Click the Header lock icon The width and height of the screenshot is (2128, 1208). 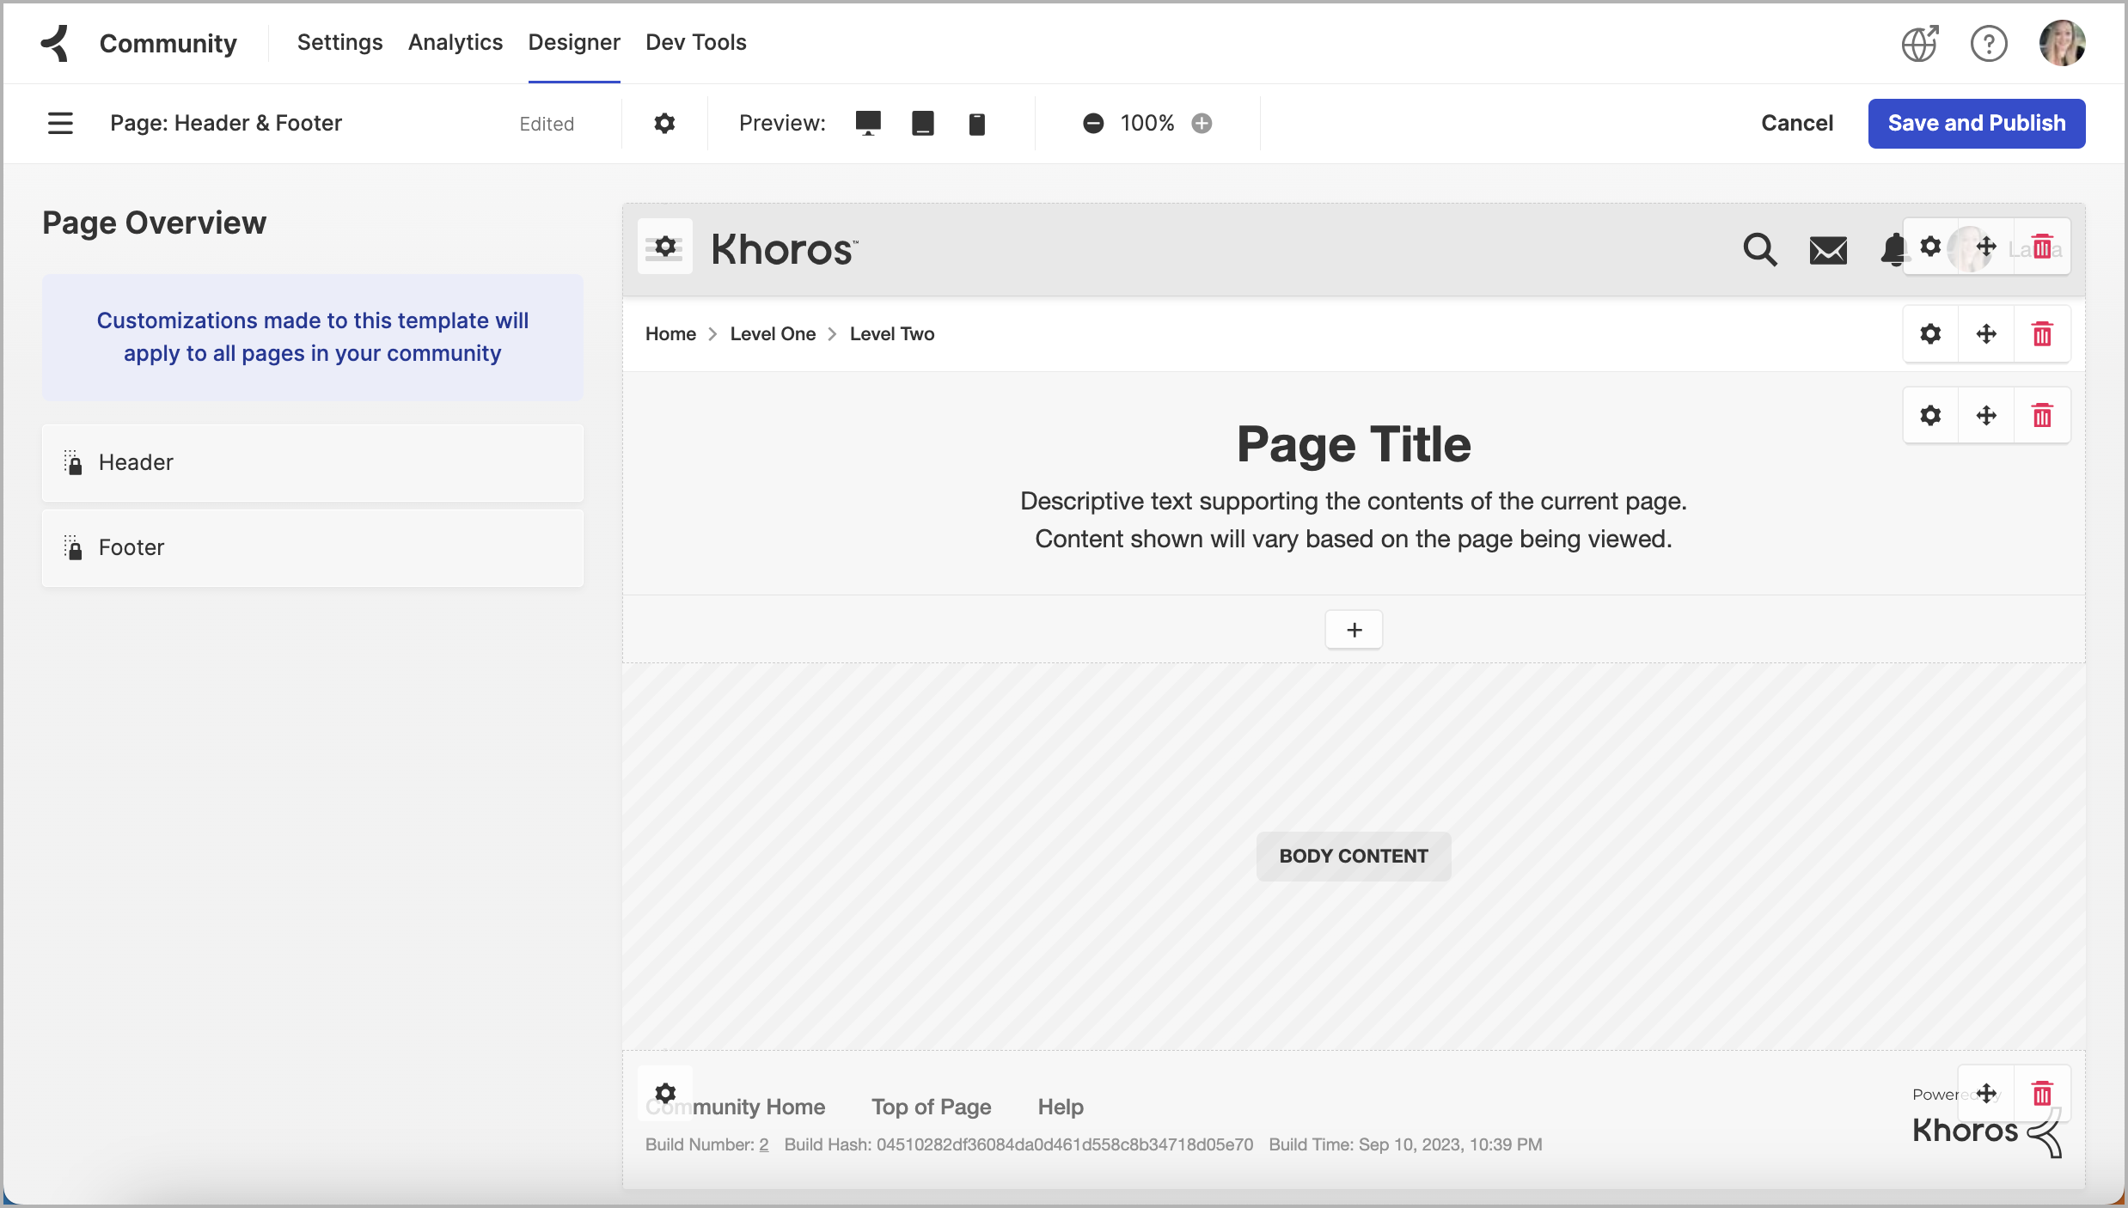point(72,462)
